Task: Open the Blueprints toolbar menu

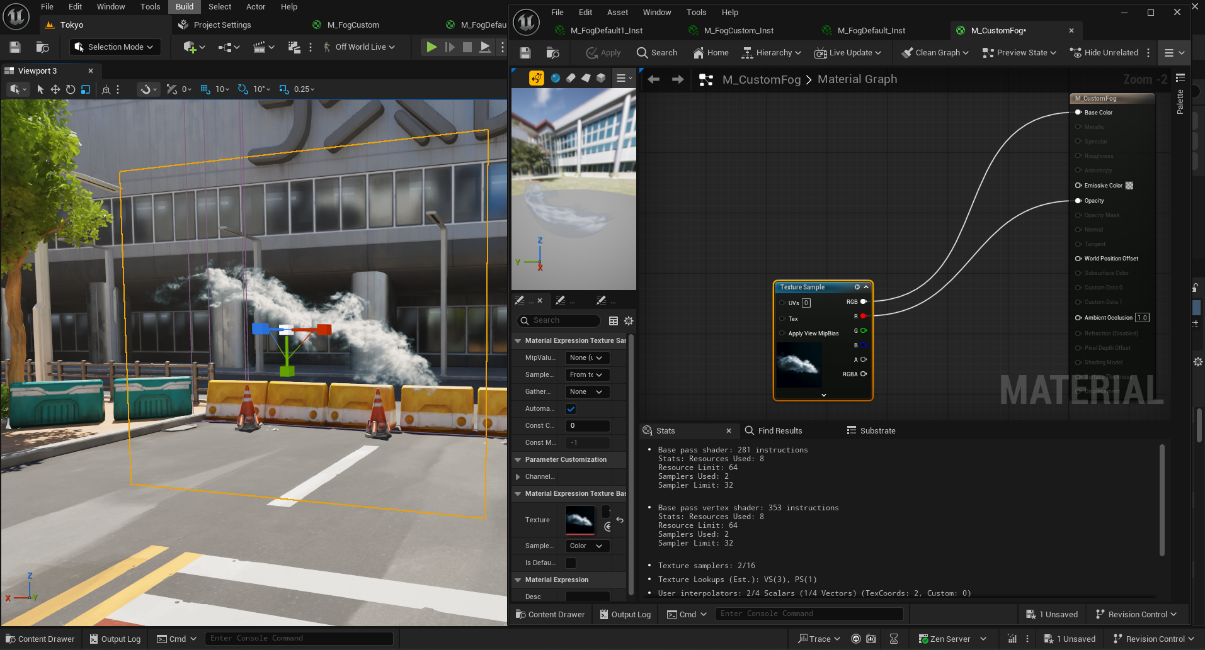Action: [229, 47]
